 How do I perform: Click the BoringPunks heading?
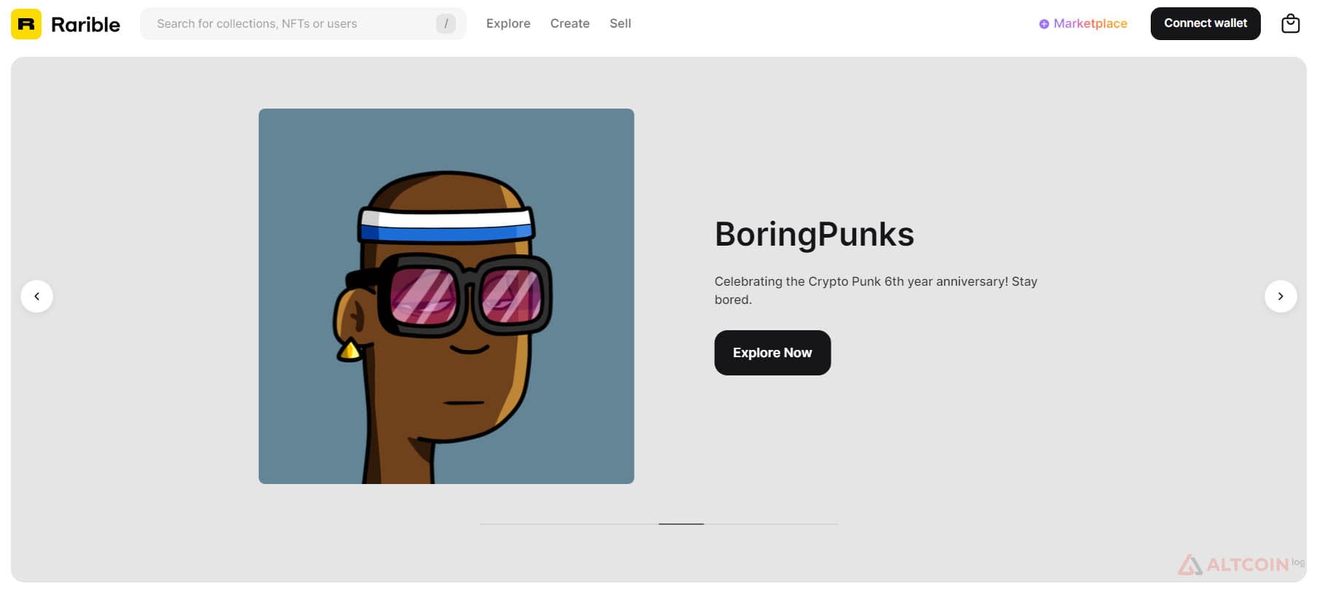(814, 234)
